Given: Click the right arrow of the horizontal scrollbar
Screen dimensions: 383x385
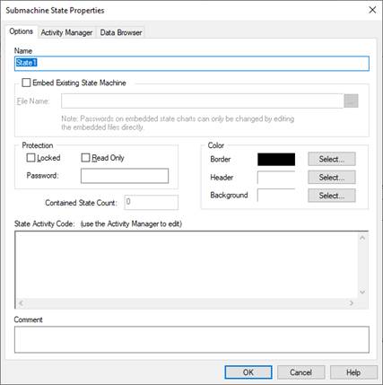Looking at the screenshot, I should pyautogui.click(x=352, y=303).
